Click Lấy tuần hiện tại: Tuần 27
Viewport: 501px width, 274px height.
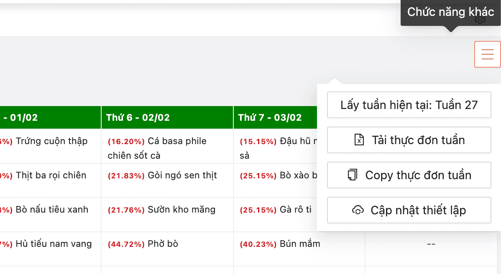click(409, 105)
